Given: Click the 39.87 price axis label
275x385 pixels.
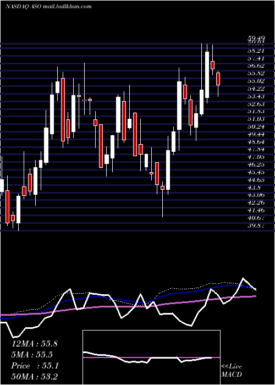Looking at the screenshot, I should 256,226.
